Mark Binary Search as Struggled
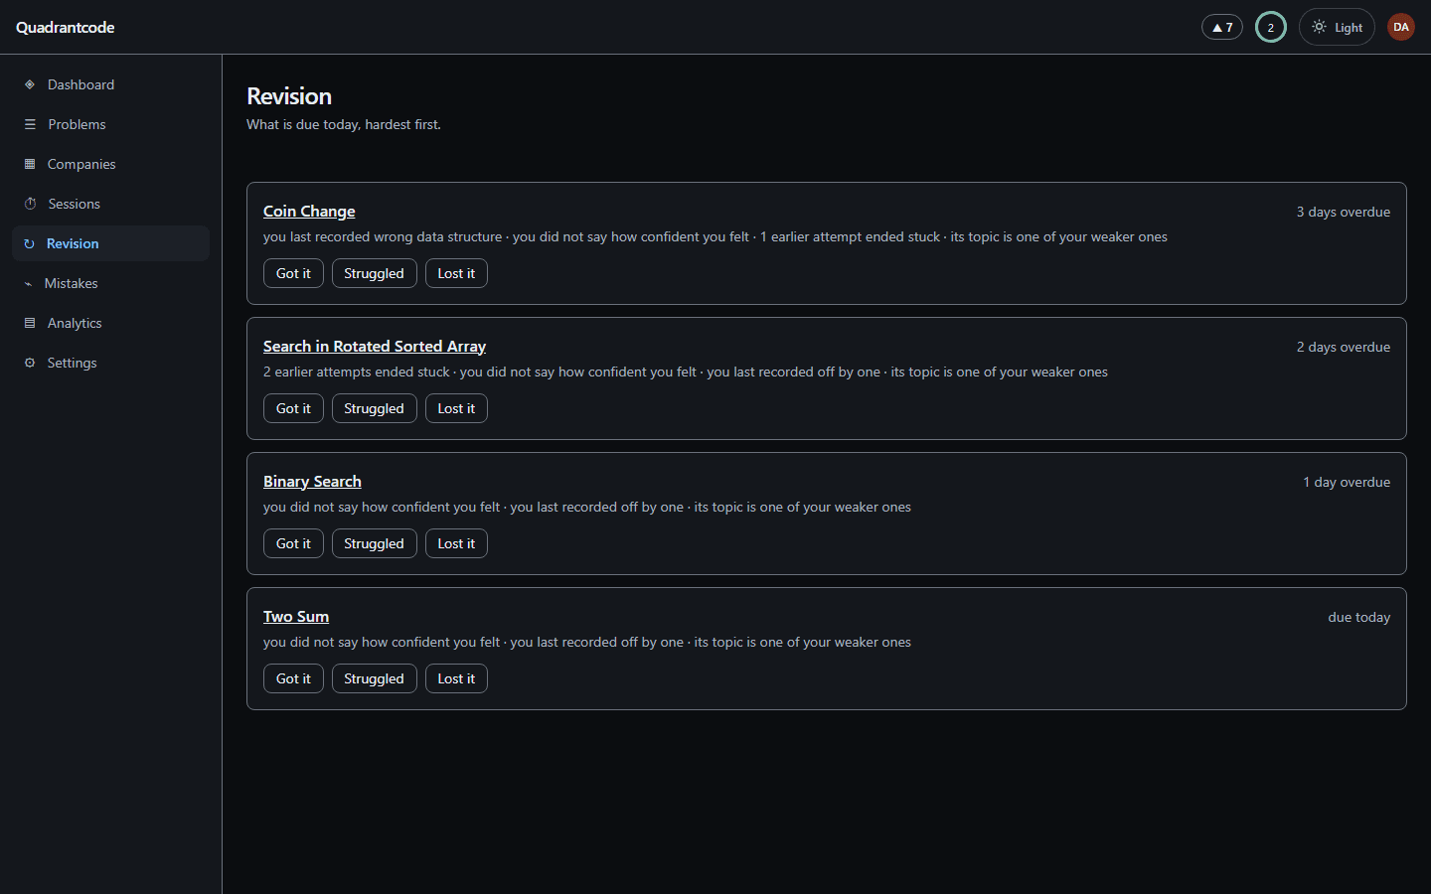Image resolution: width=1431 pixels, height=894 pixels. [x=374, y=543]
